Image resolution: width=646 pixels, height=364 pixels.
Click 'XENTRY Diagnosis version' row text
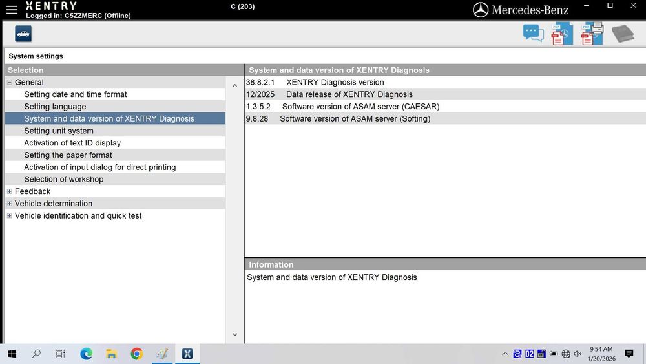click(x=335, y=83)
